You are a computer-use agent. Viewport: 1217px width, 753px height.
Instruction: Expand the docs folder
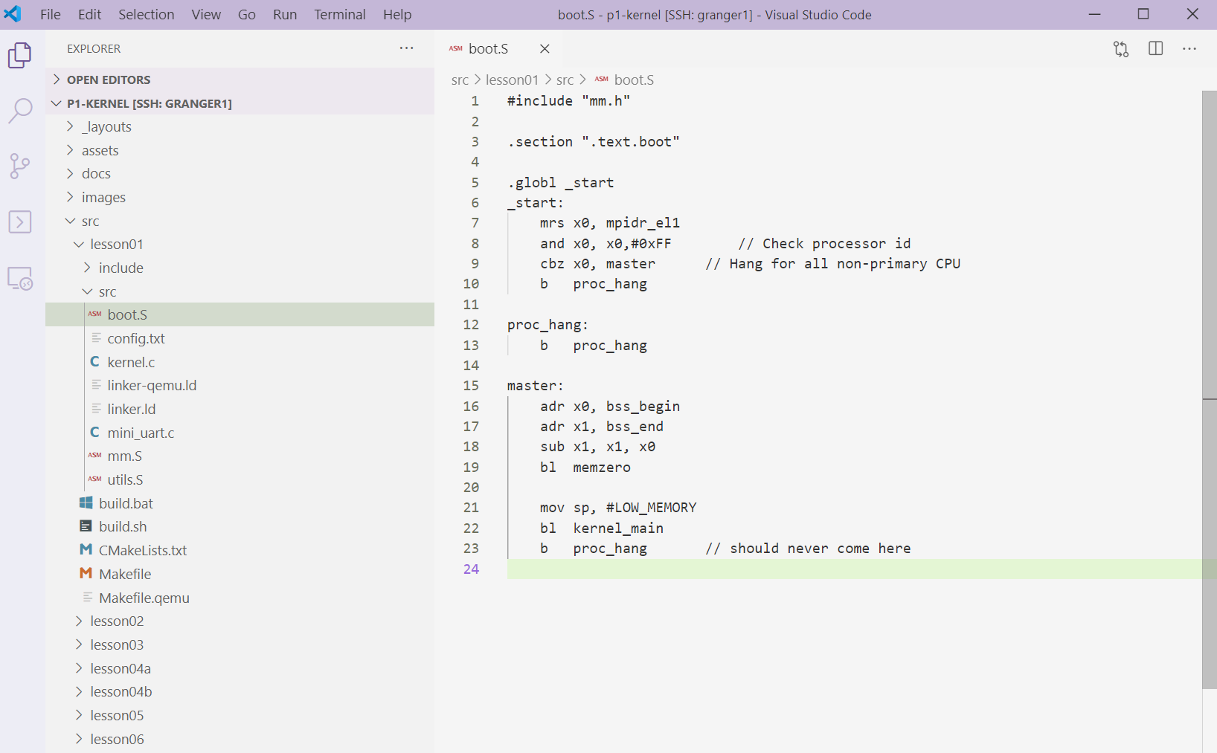click(240, 174)
